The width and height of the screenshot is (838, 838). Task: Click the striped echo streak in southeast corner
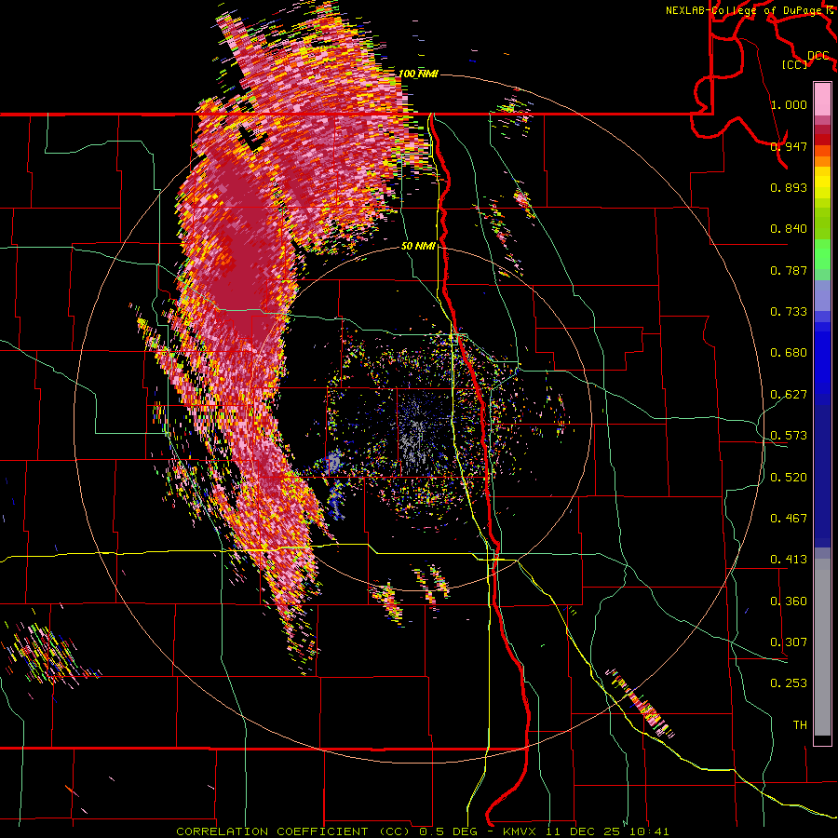640,703
